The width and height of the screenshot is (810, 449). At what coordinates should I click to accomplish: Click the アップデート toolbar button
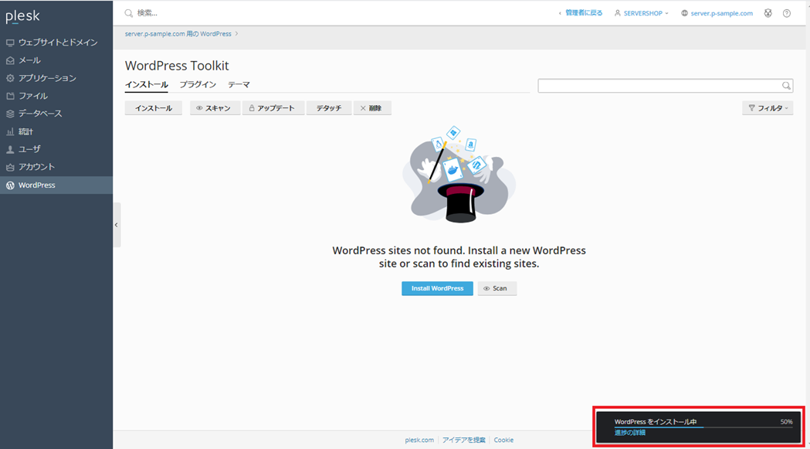[x=273, y=108]
